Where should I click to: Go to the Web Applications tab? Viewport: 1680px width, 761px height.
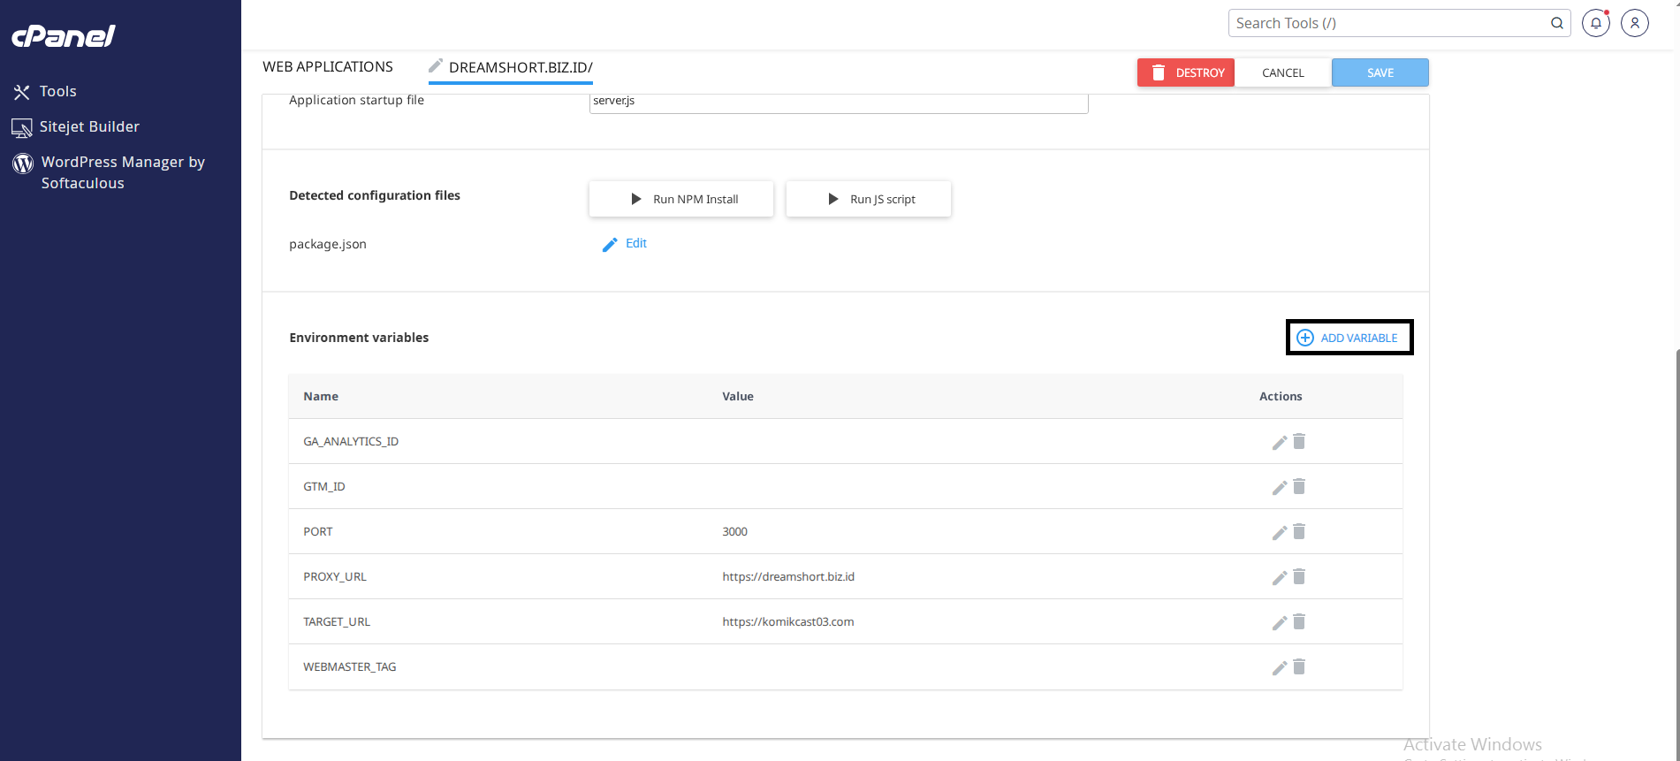(328, 67)
